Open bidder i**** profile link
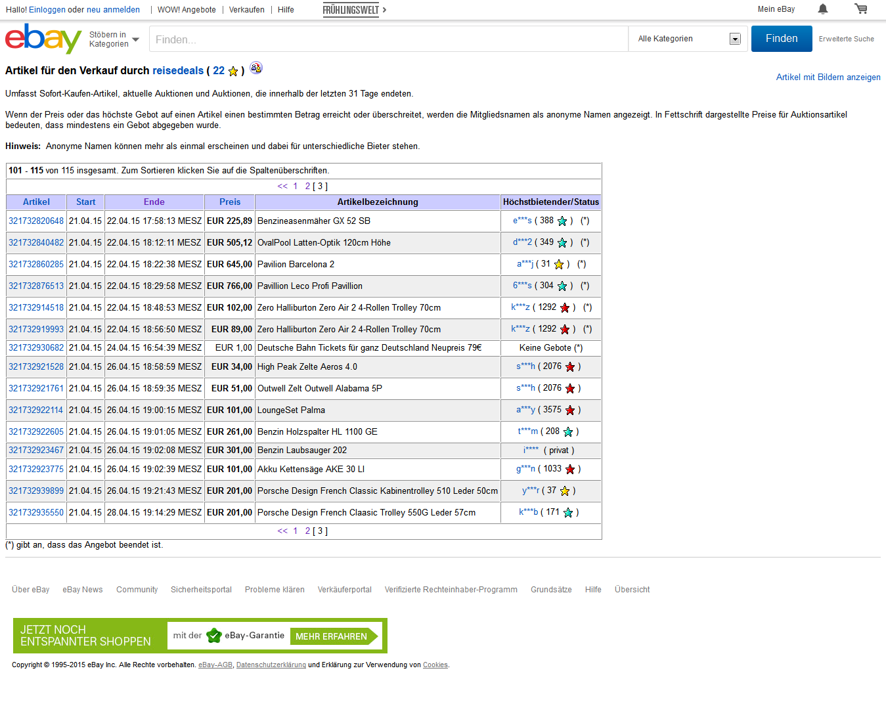The width and height of the screenshot is (886, 702). click(531, 450)
